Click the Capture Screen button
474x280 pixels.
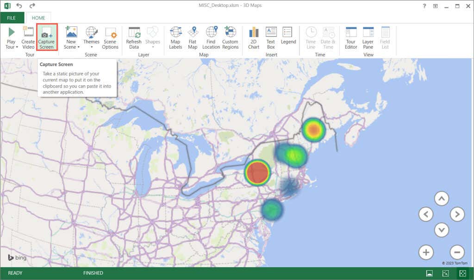47,37
